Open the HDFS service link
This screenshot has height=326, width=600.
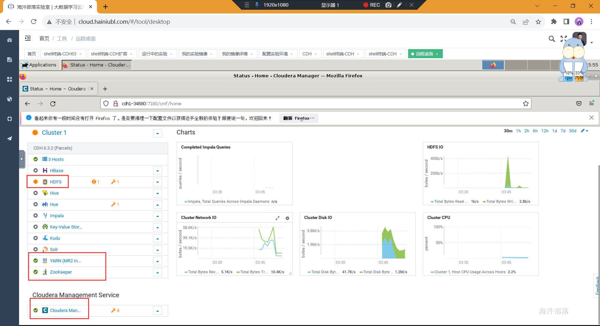(x=56, y=182)
